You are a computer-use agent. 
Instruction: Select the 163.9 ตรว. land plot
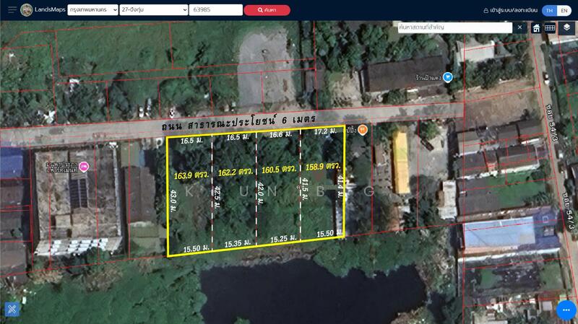point(190,195)
